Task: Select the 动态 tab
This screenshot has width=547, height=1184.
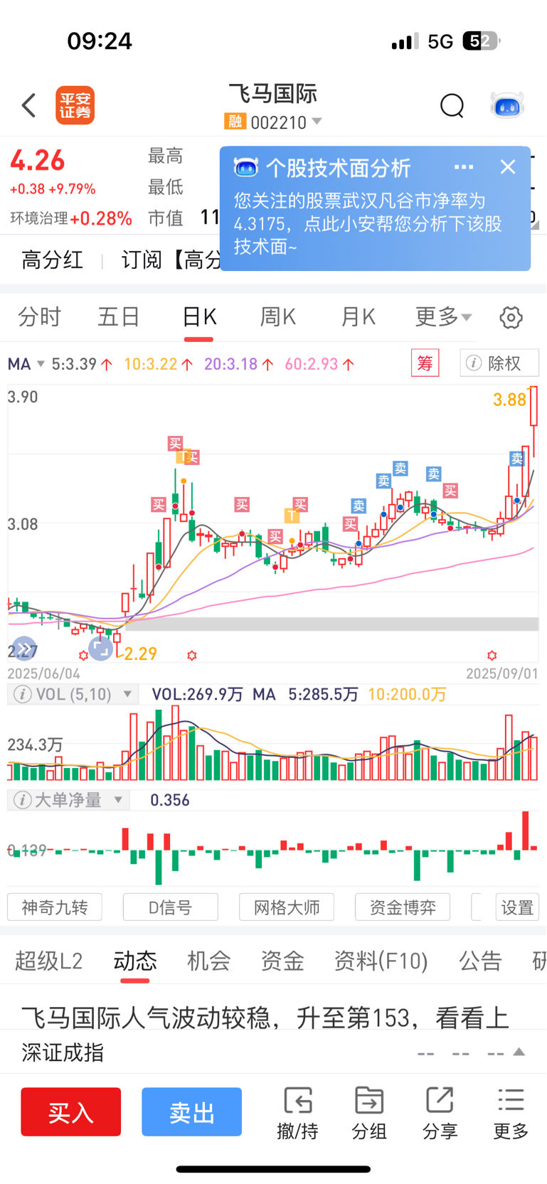Action: point(135,961)
